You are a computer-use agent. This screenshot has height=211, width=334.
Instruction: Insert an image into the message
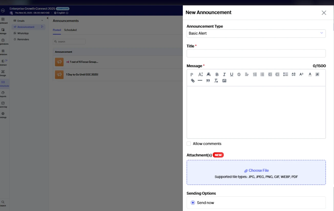pos(224,81)
